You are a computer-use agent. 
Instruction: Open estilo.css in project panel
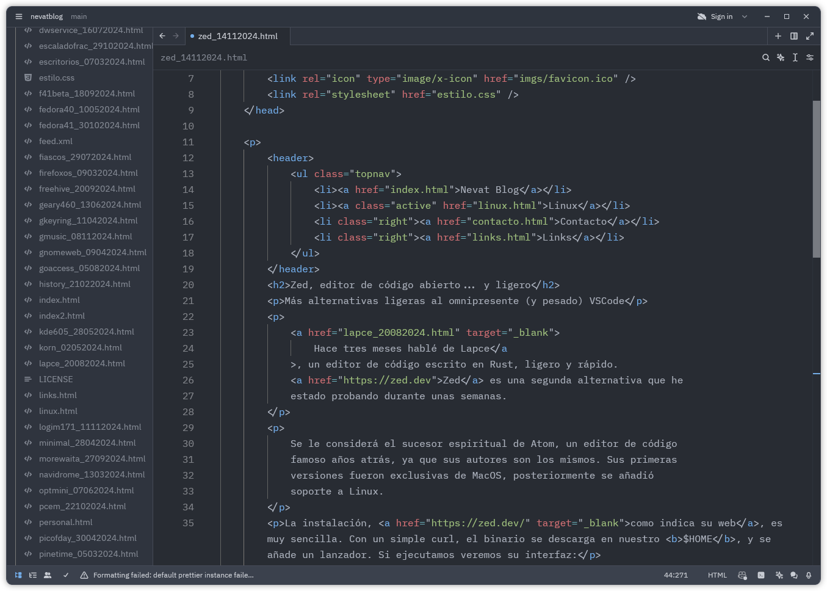pyautogui.click(x=57, y=78)
